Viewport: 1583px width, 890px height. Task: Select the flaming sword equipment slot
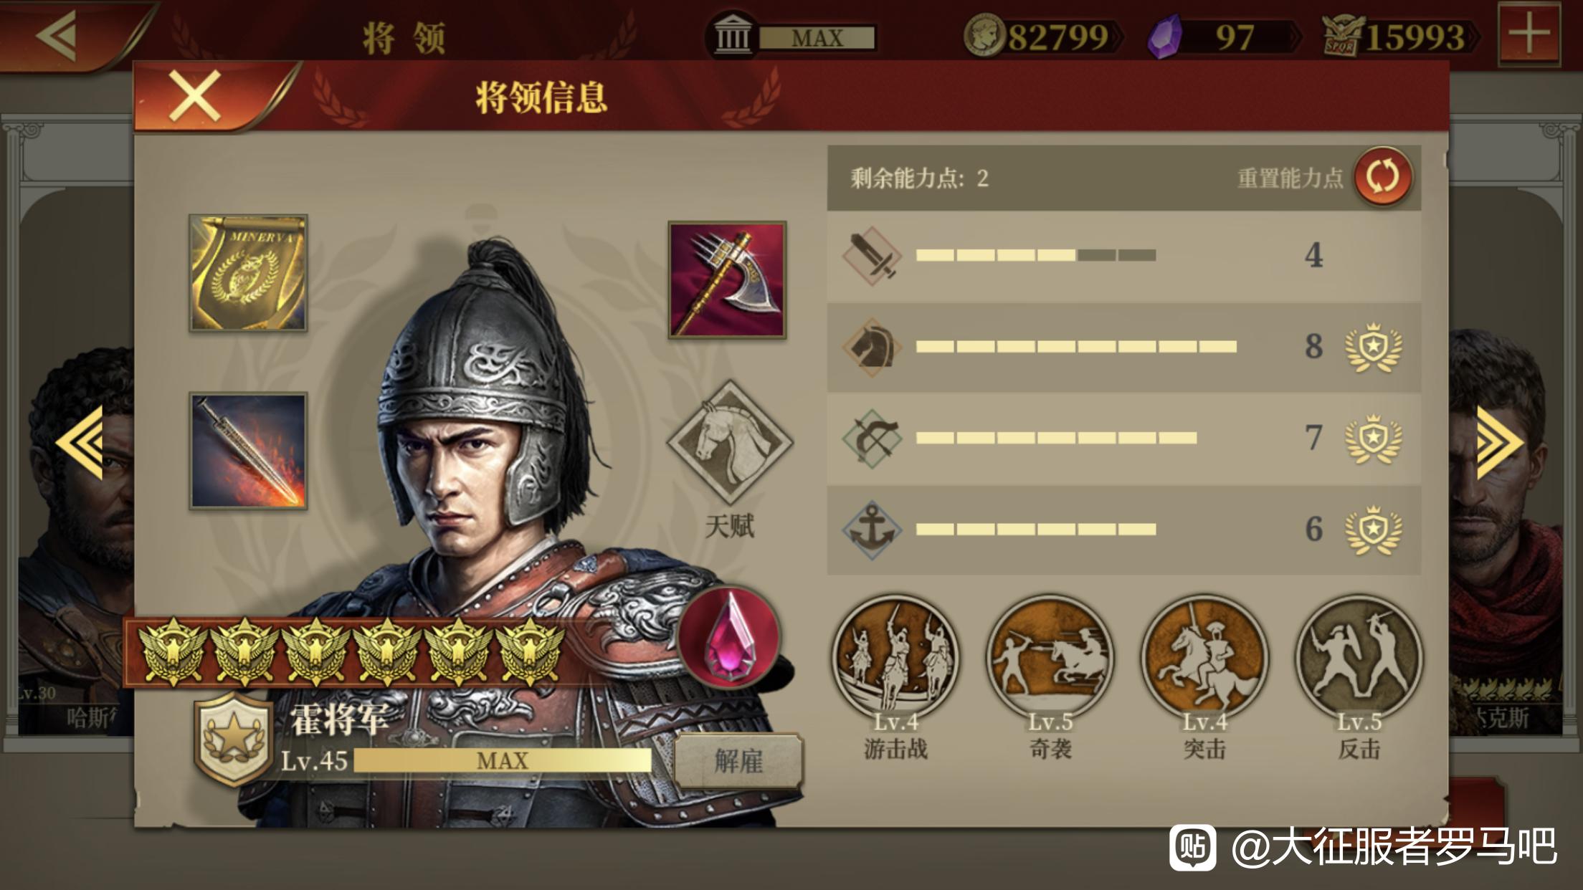point(248,451)
